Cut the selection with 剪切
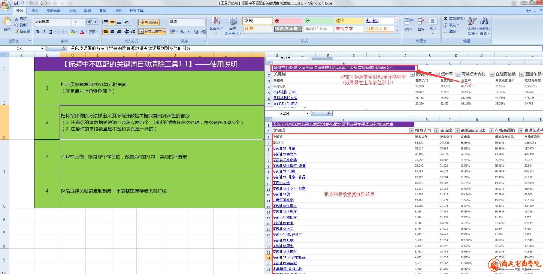 (x=21, y=19)
